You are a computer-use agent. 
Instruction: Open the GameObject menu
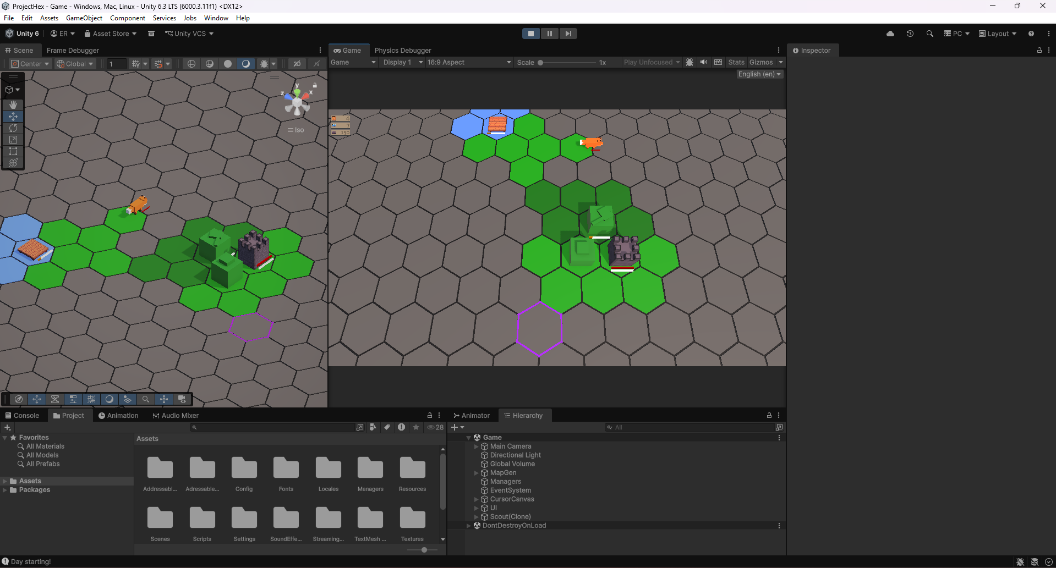coord(84,18)
